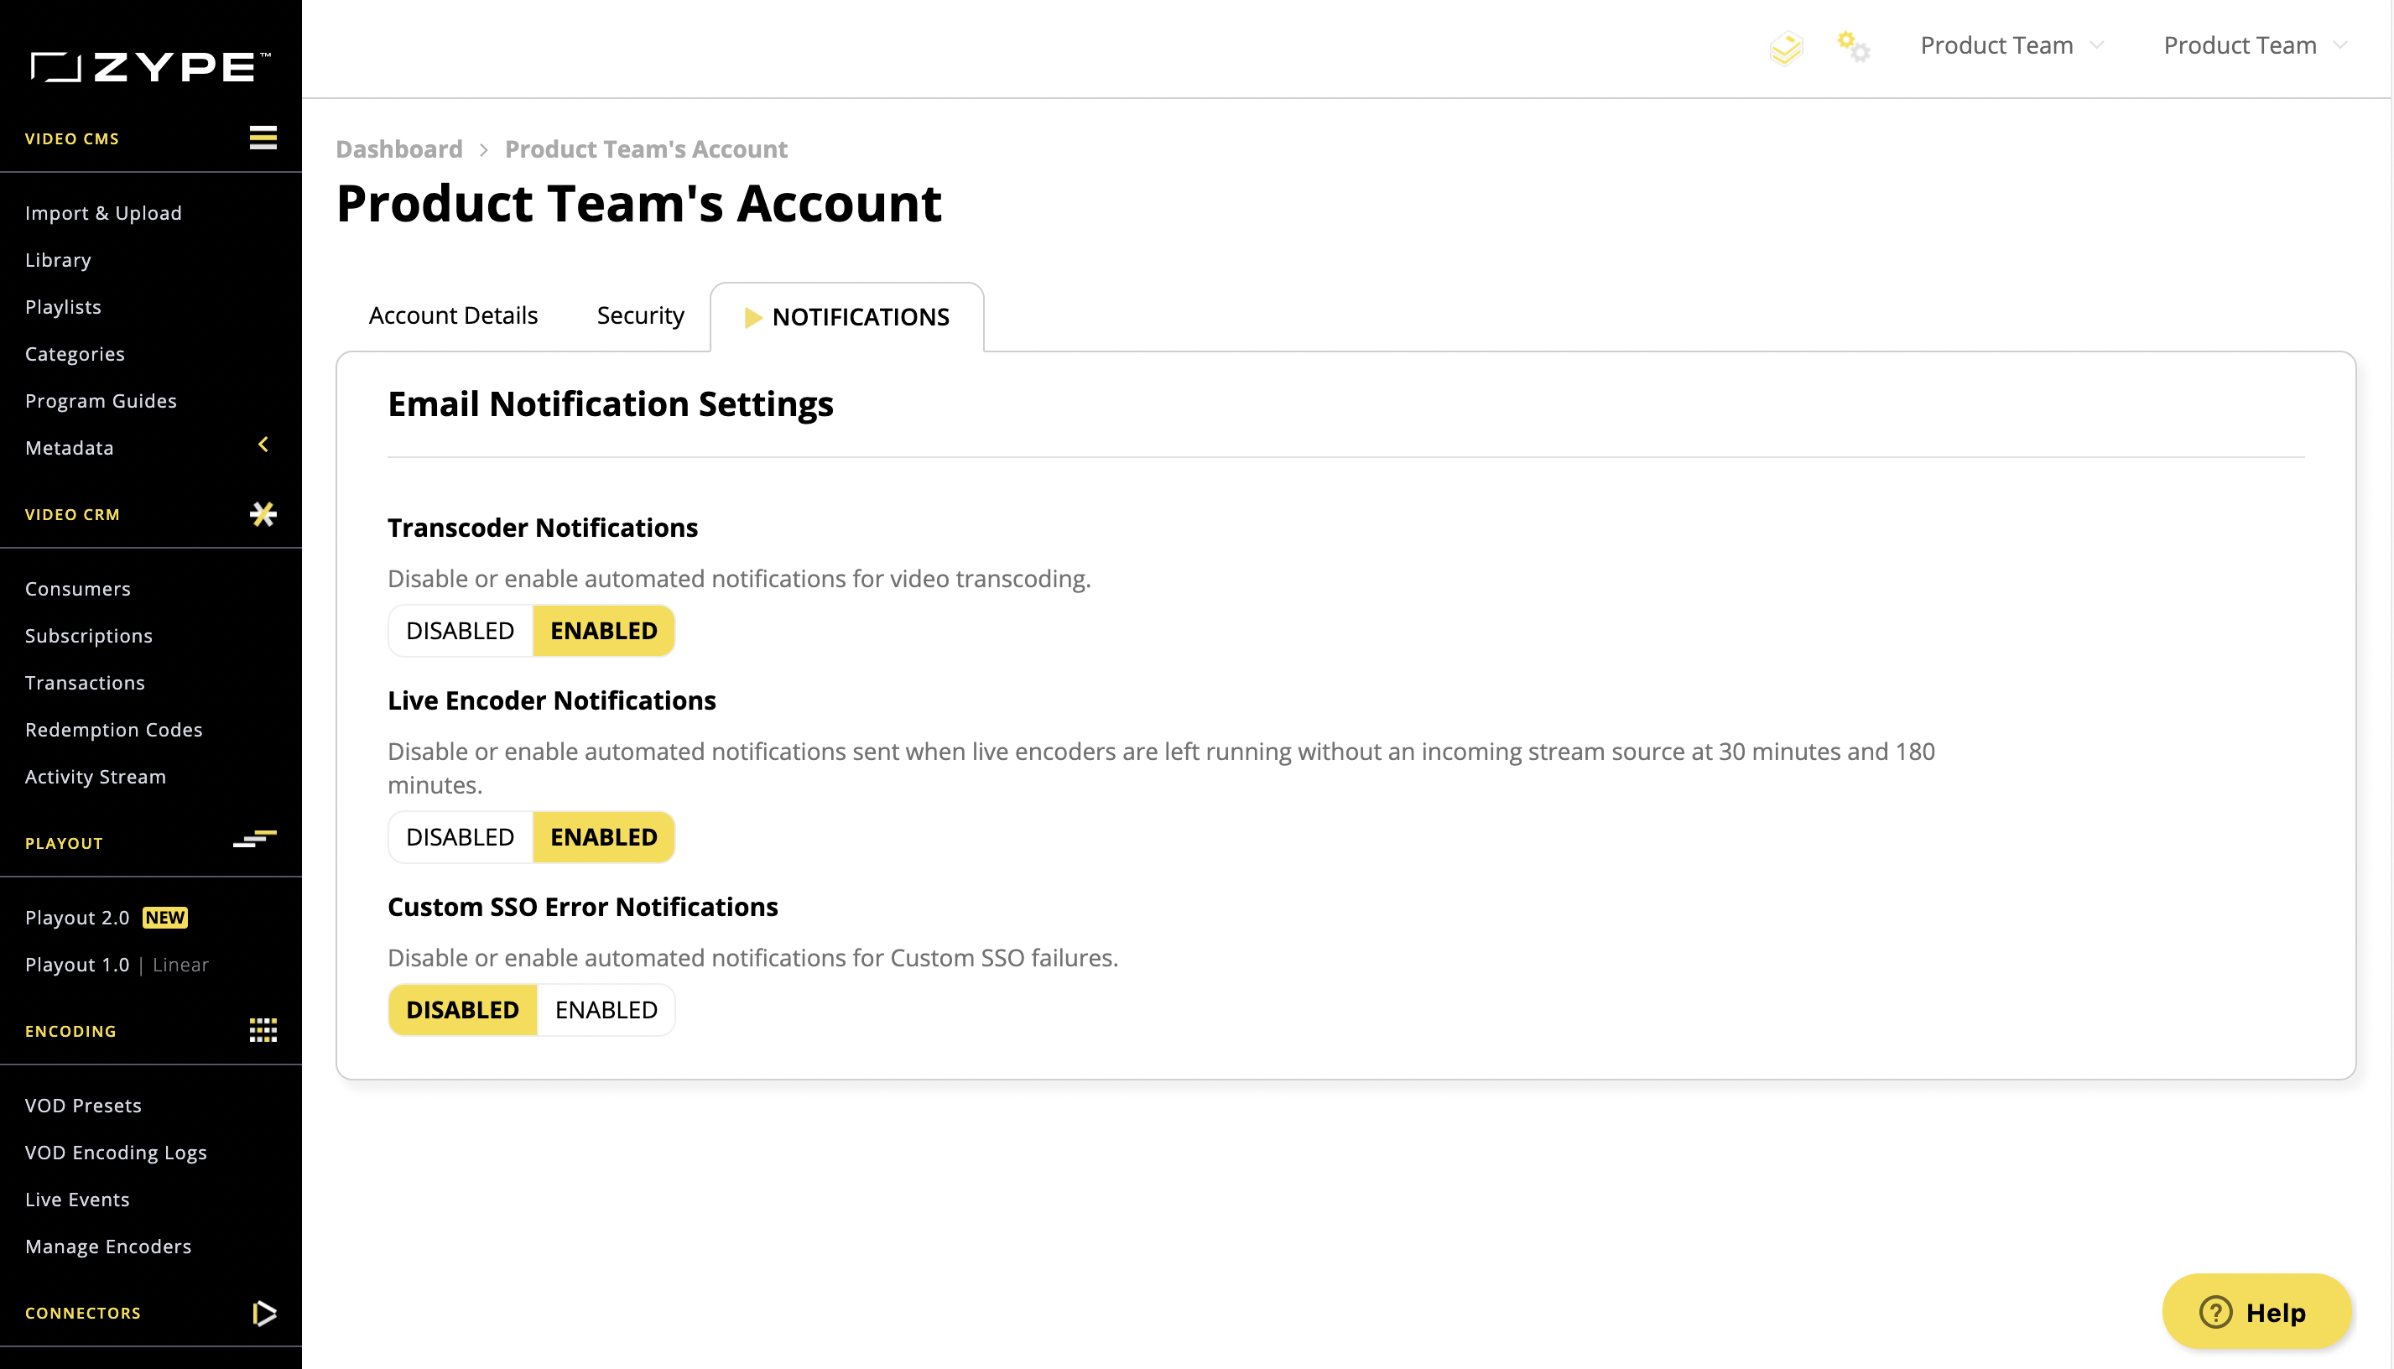Click the Playout bars icon
Screen dimensions: 2394x1369
pyautogui.click(x=255, y=839)
